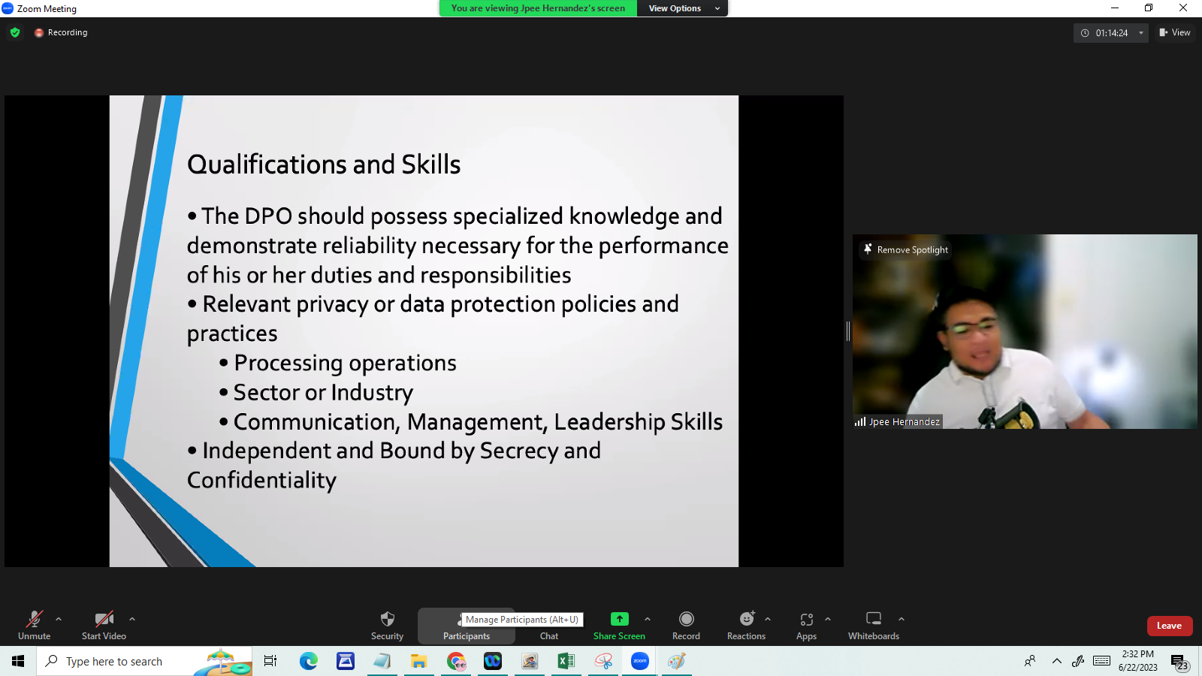The height and width of the screenshot is (676, 1202).
Task: Expand video options arrow beside Start Video
Action: pos(132,619)
